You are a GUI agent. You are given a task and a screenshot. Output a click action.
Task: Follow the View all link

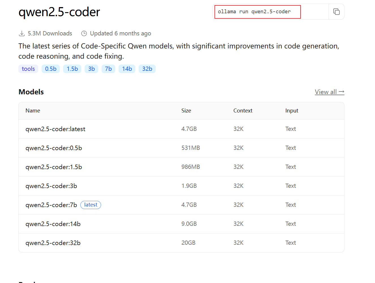(329, 92)
